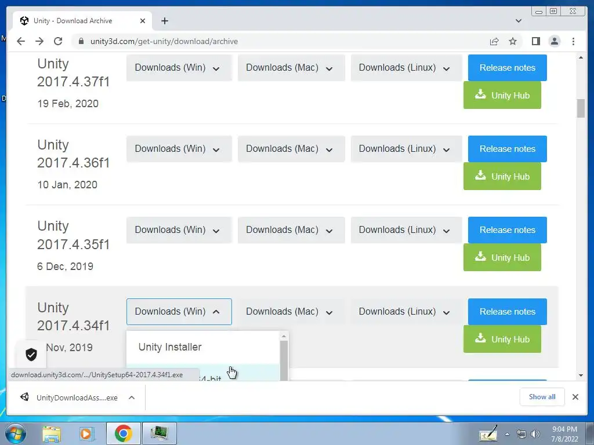Click the dropdown list scroll up arrow
Viewport: 594px width, 445px height.
[284, 336]
